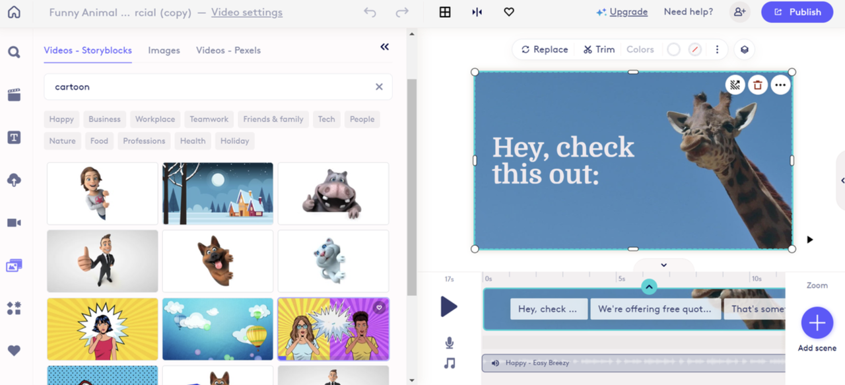The image size is (845, 385).
Task: Click the teal up-chevron on timeline
Action: [649, 287]
